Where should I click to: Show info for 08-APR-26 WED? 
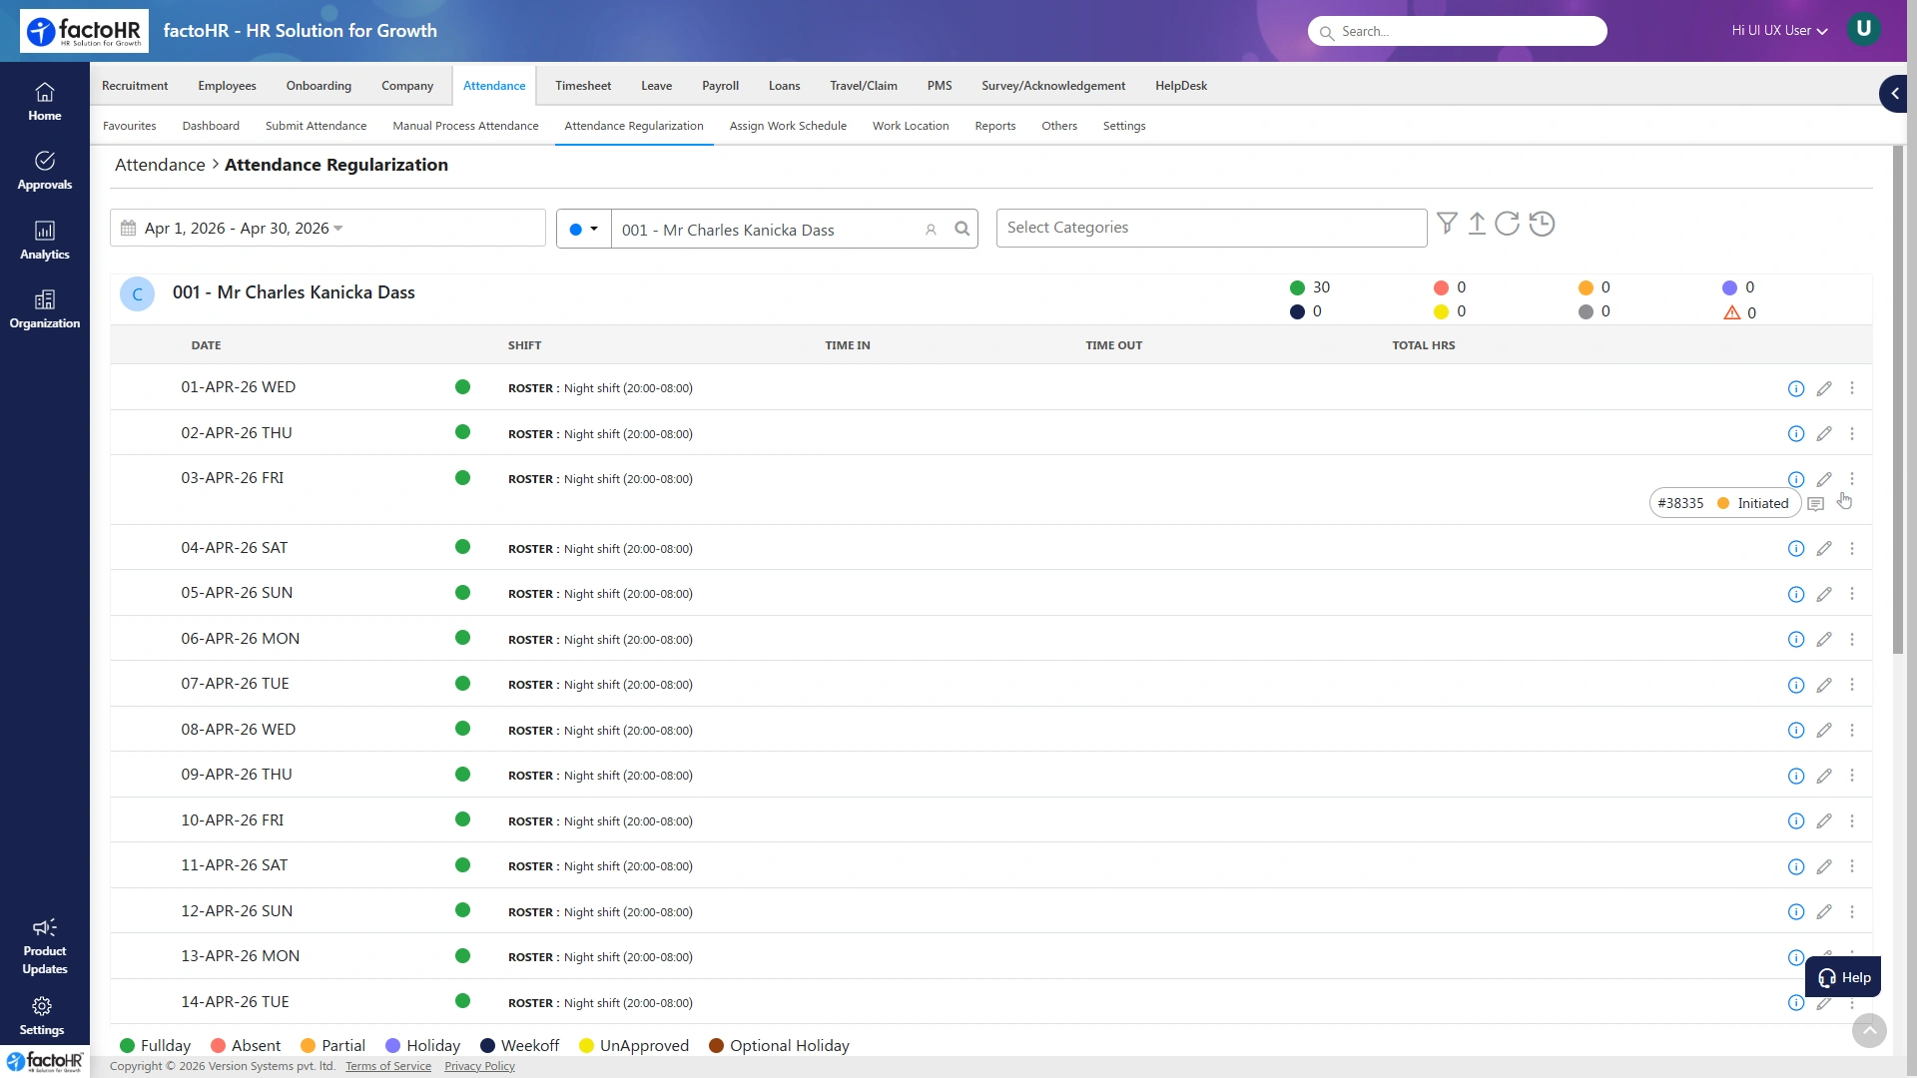[1796, 731]
